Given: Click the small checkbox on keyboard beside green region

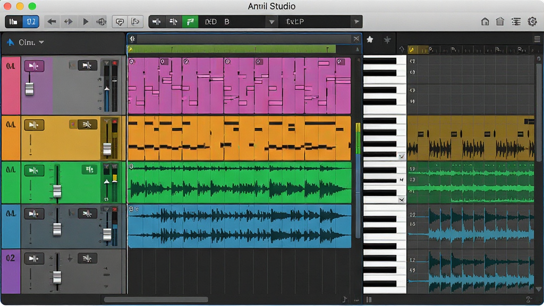Looking at the screenshot, I should tap(402, 200).
